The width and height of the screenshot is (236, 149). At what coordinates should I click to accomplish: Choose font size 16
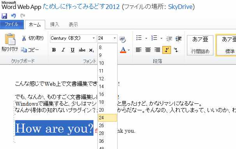(107, 94)
